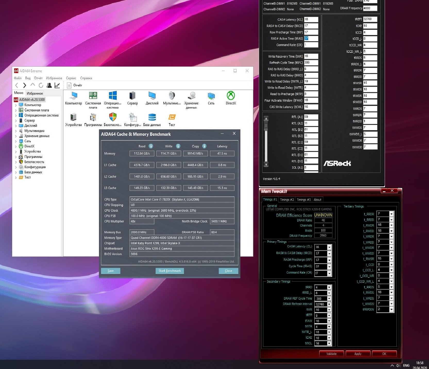Open the Сервис menu in AIDA64

point(71,78)
